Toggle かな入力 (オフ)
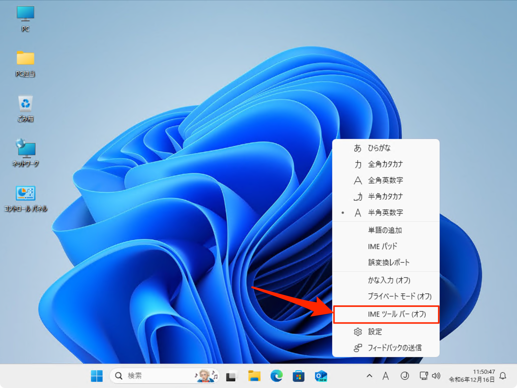Viewport: 517px width, 388px height. [386, 280]
